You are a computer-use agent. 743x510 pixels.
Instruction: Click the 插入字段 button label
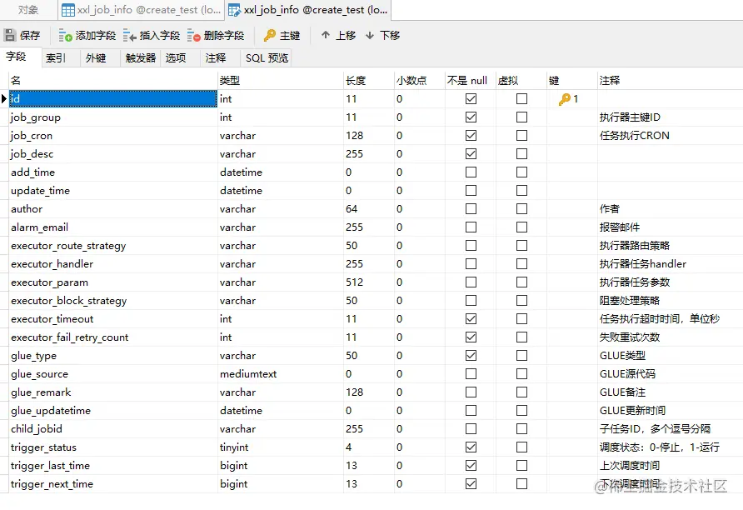(160, 36)
